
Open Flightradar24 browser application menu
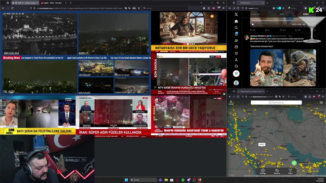323,97
